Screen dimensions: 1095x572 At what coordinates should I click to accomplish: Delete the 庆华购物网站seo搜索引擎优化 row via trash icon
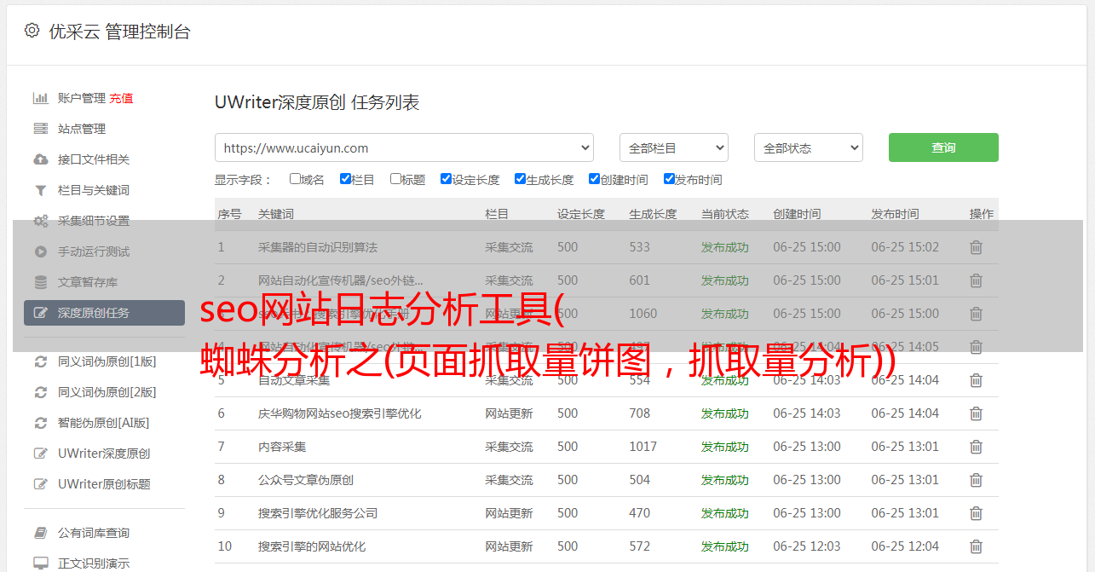click(977, 413)
